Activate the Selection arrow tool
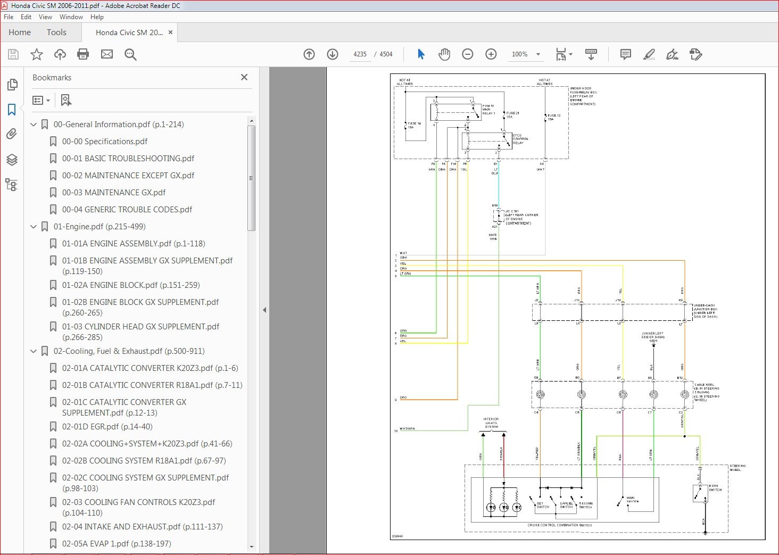This screenshot has height=555, width=779. pyautogui.click(x=421, y=54)
